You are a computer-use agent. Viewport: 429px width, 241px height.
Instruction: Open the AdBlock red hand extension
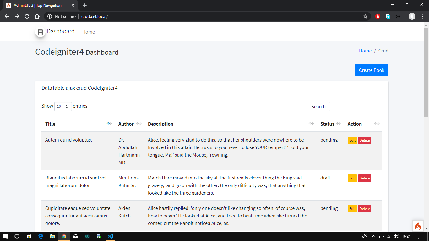pos(378,16)
